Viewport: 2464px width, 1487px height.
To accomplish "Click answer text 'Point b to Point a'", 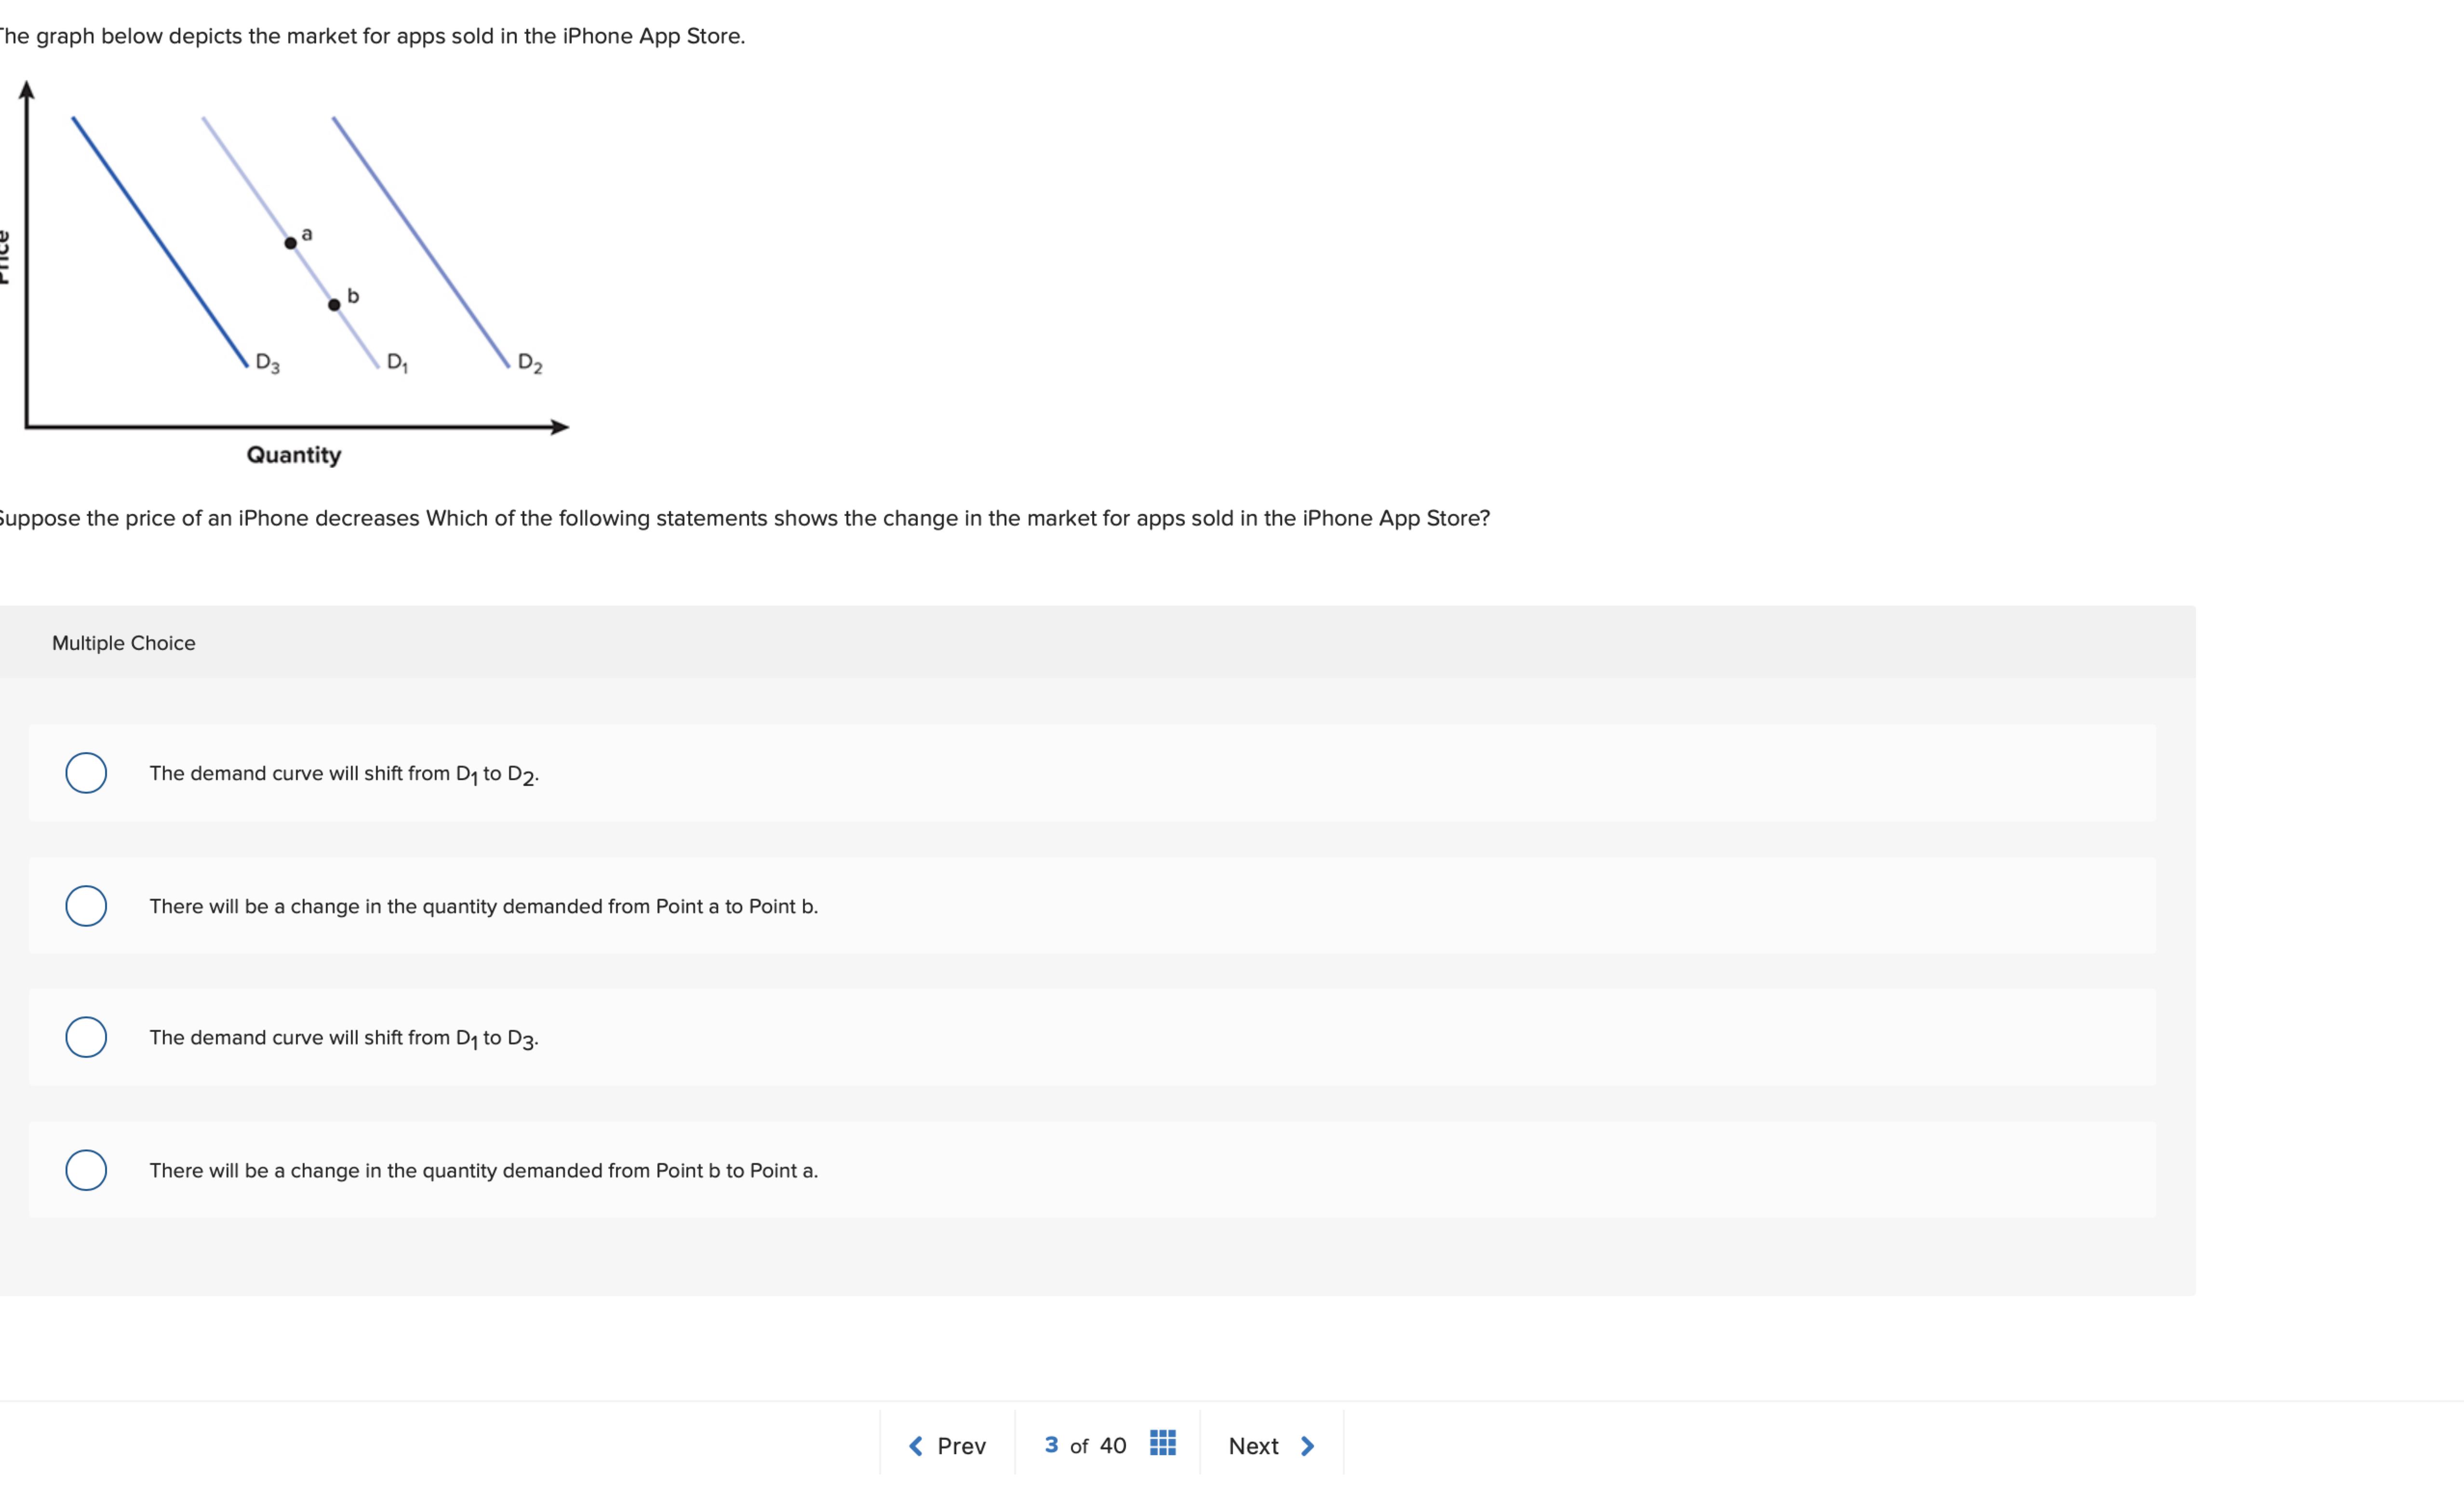I will (x=737, y=1170).
